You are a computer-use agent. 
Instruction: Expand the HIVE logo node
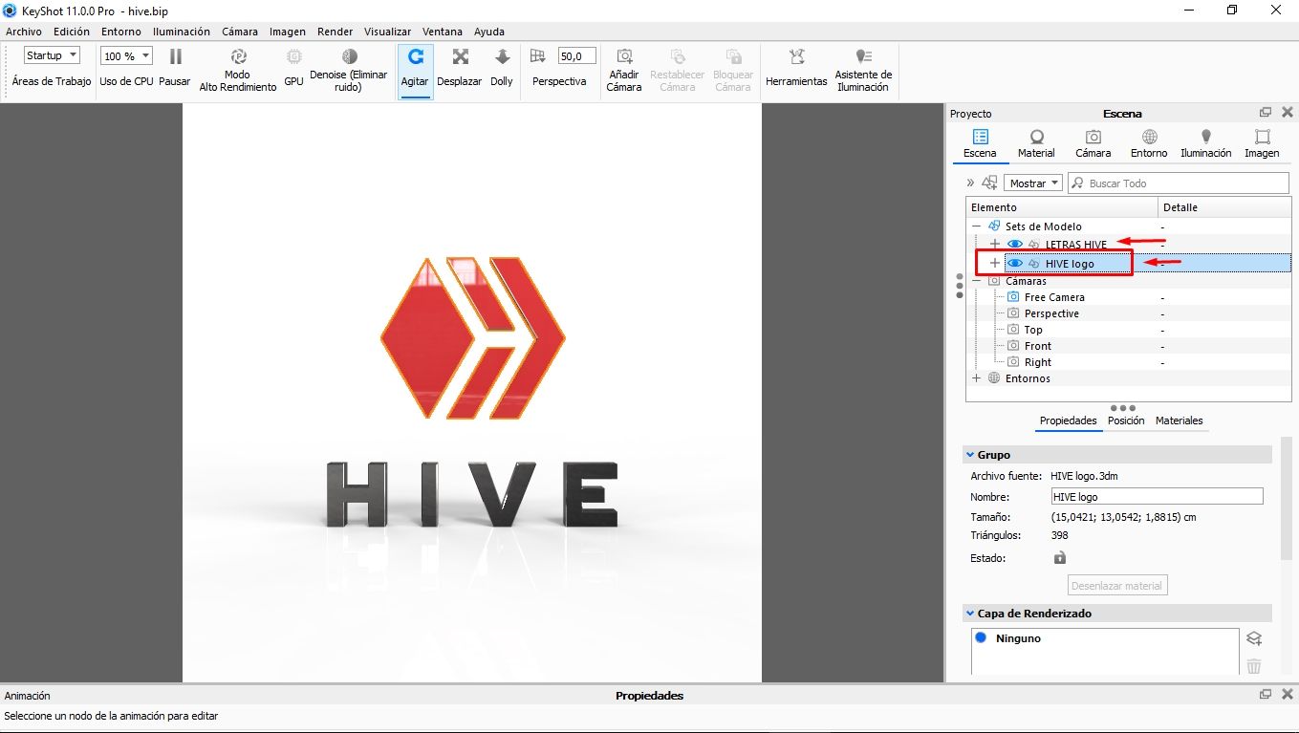(995, 264)
